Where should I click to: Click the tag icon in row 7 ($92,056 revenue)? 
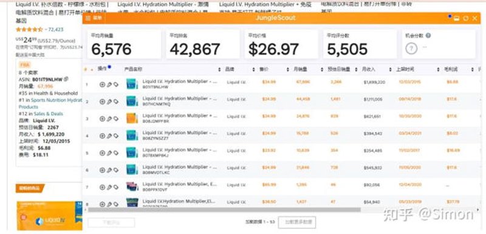click(x=115, y=187)
